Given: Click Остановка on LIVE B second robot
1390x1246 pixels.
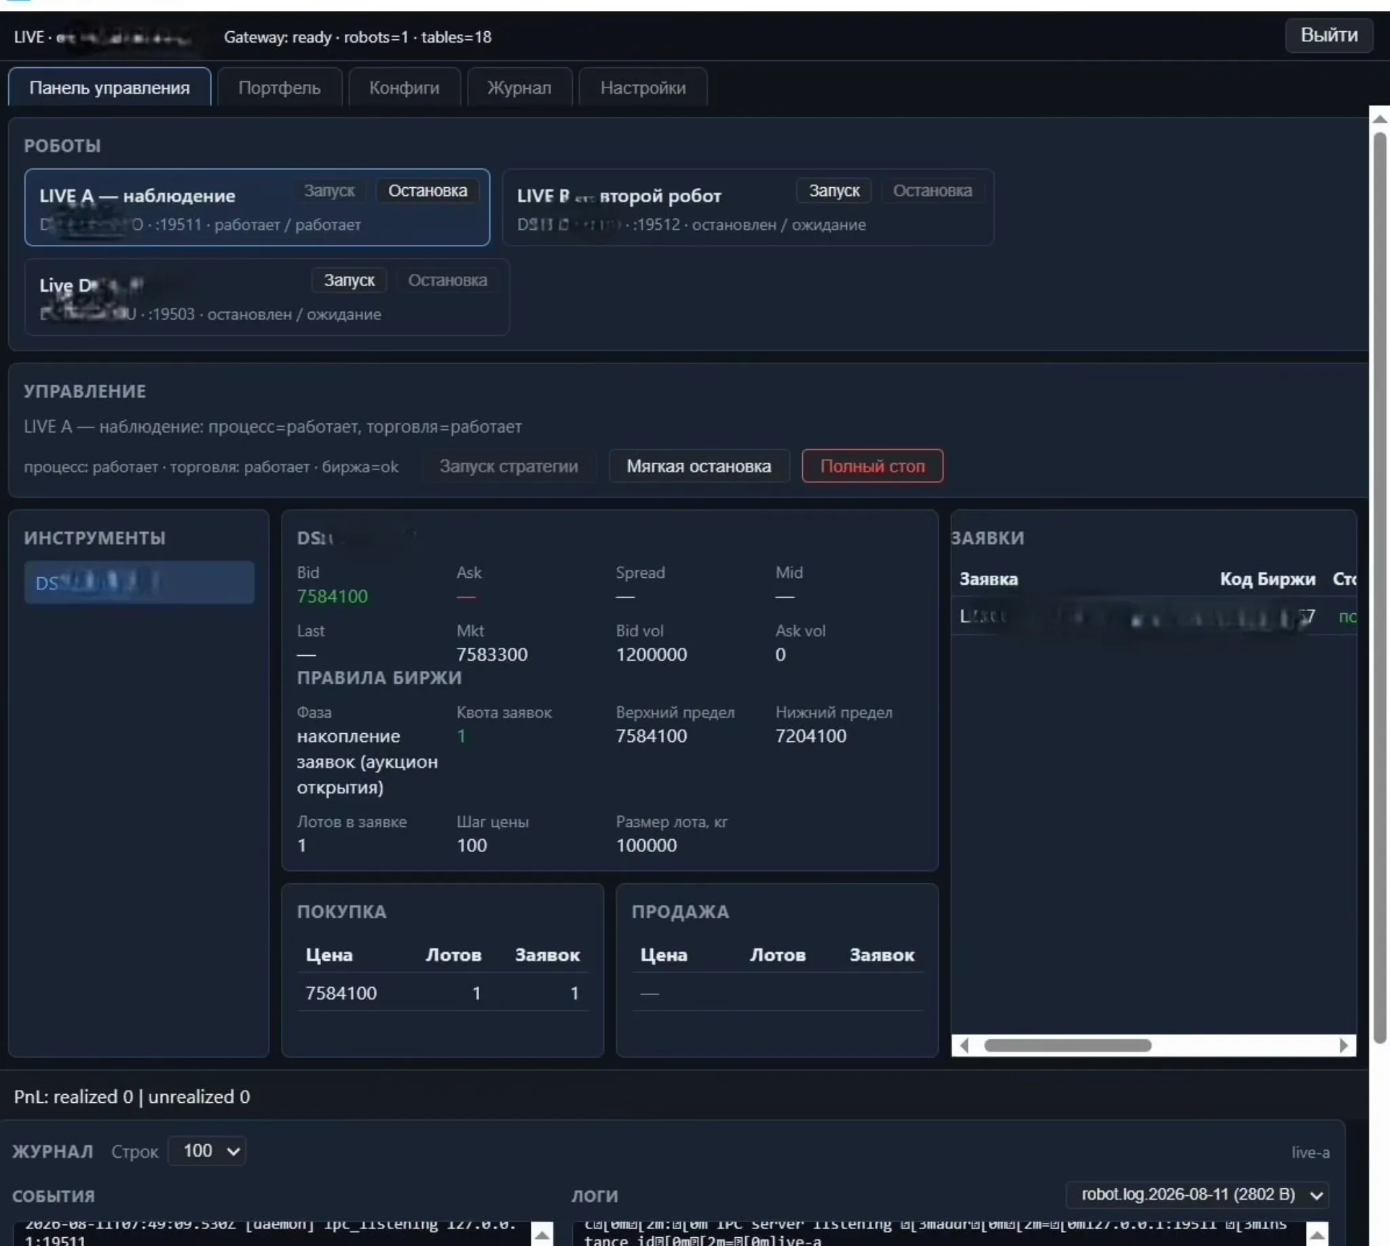Looking at the screenshot, I should coord(932,191).
